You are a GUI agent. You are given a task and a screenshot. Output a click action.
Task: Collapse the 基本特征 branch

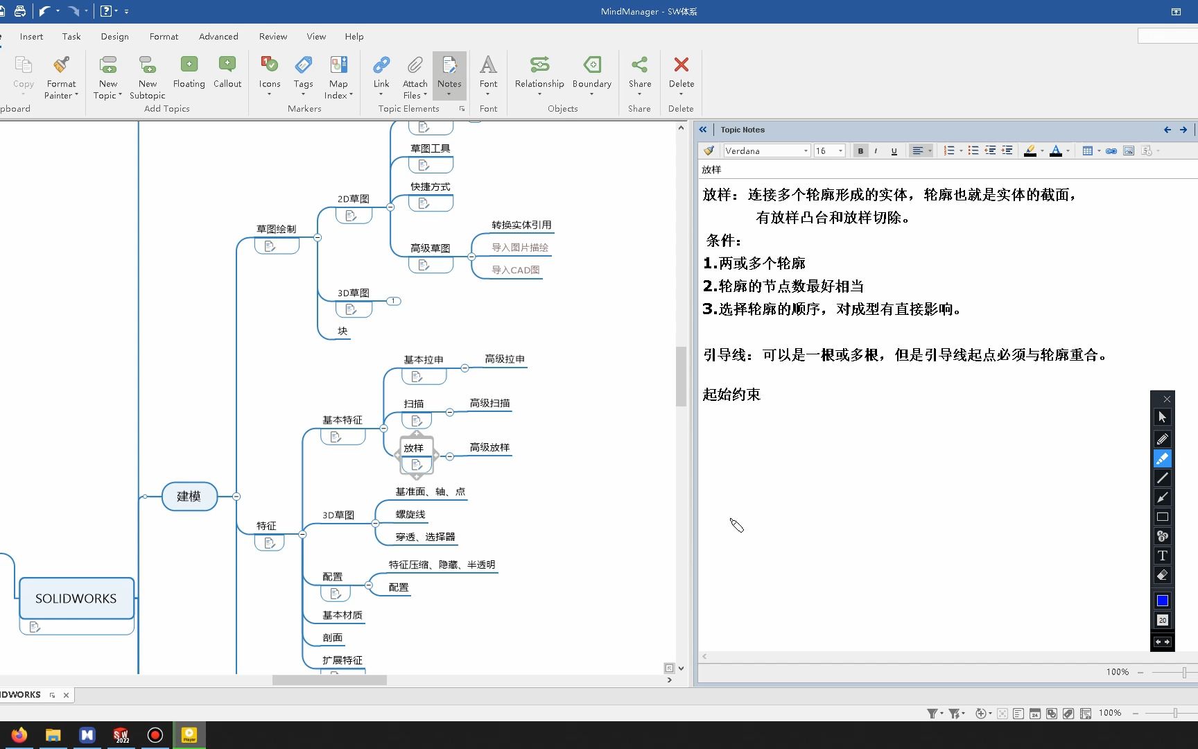383,428
